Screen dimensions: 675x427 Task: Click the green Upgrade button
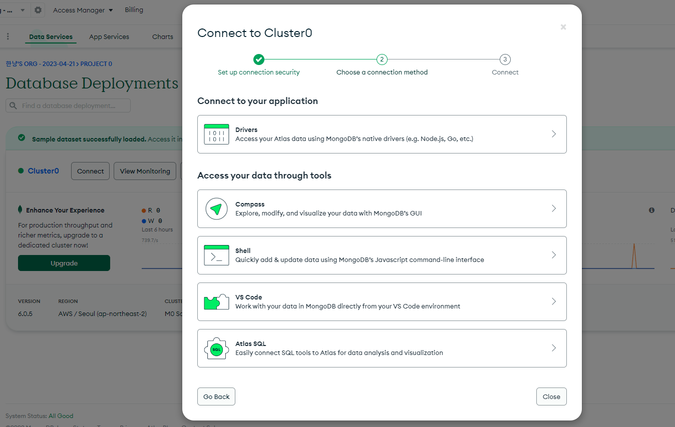coord(64,263)
